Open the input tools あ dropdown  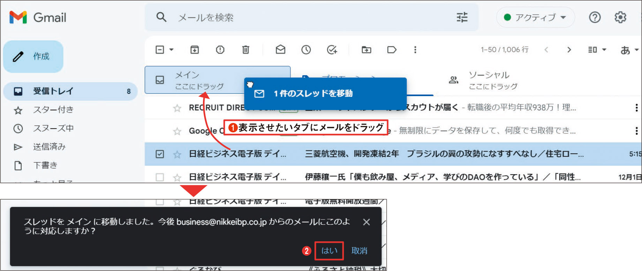click(629, 50)
